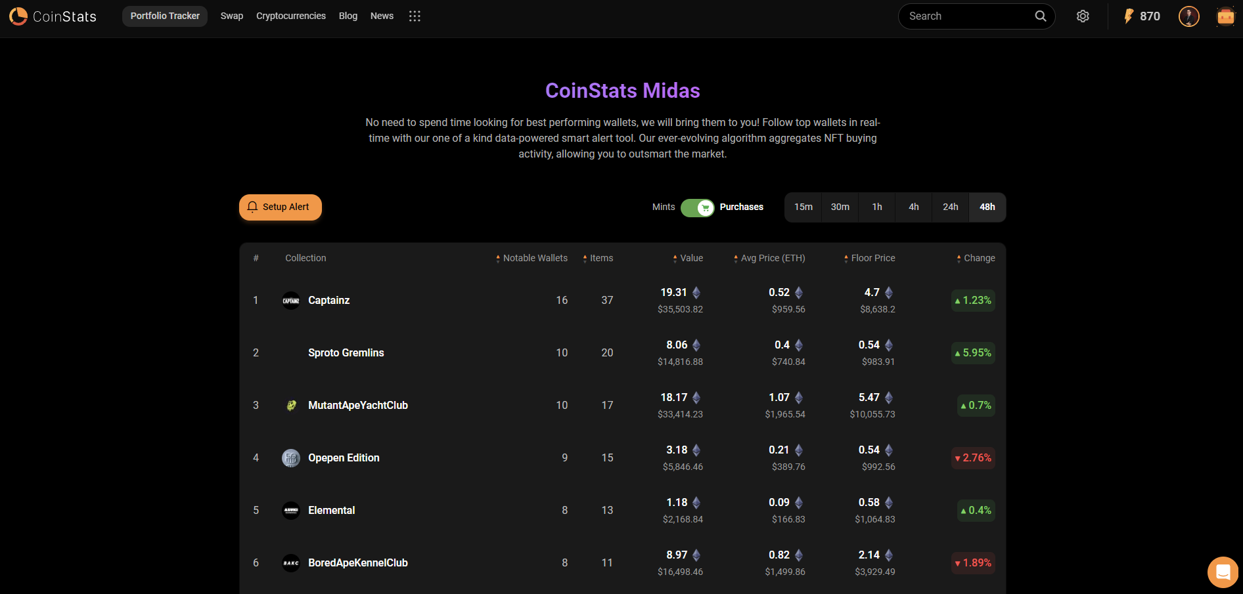Open the apps grid menu icon
1243x594 pixels.
click(x=415, y=16)
